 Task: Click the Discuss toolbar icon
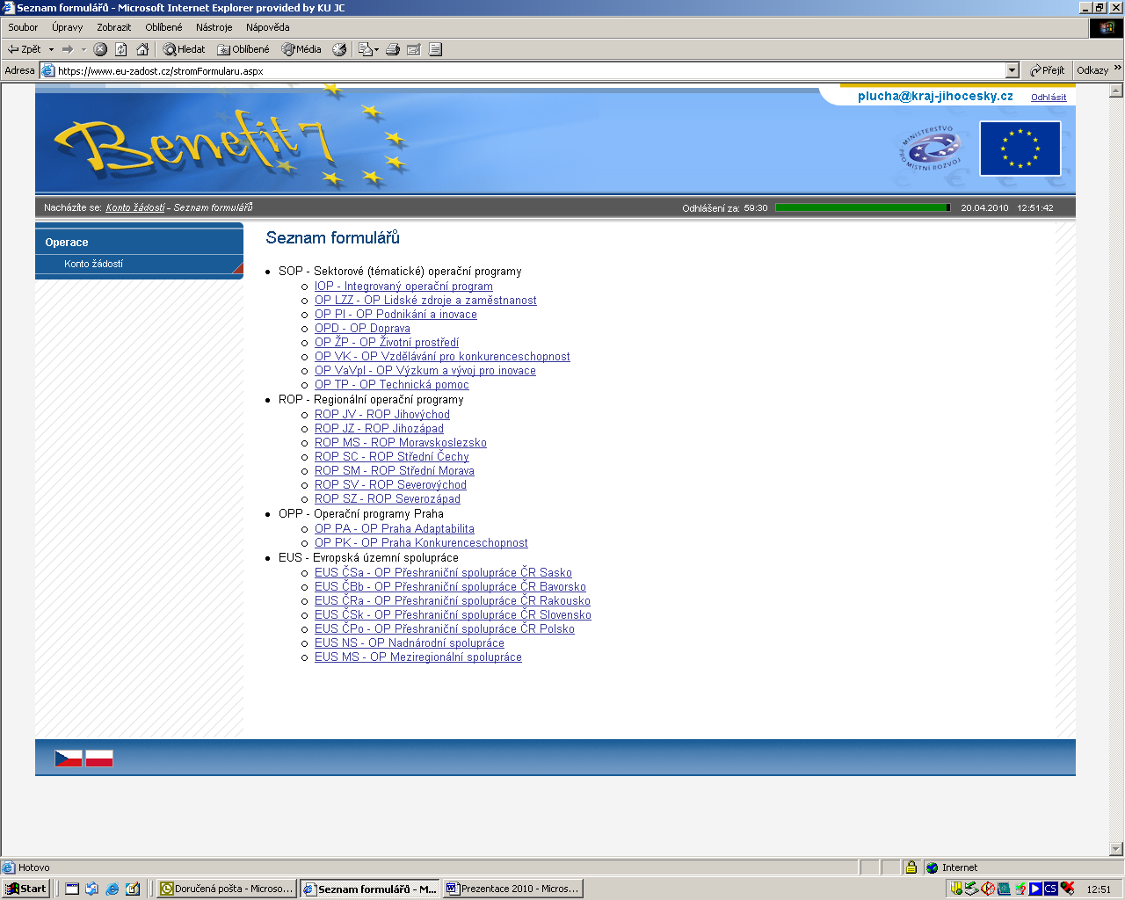435,49
